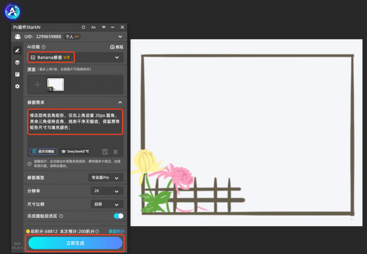The width and height of the screenshot is (367, 254).
Task: Open the history records sidebar icon
Action: [17, 75]
